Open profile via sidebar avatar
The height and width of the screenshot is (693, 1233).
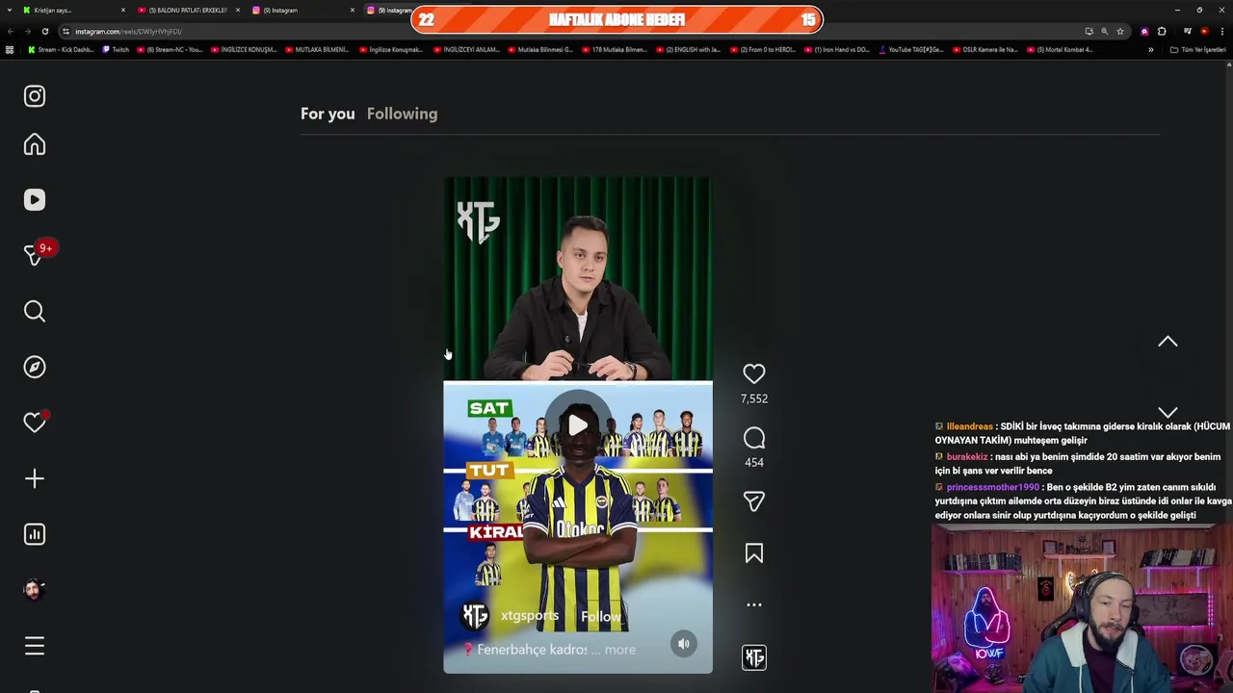(x=35, y=590)
